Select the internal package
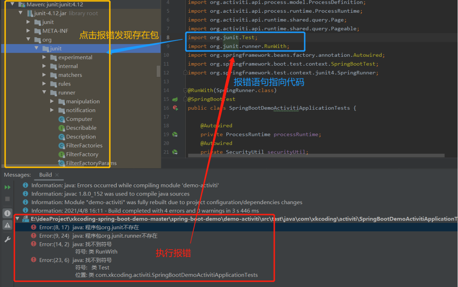This screenshot has height=287, width=458. click(x=68, y=66)
